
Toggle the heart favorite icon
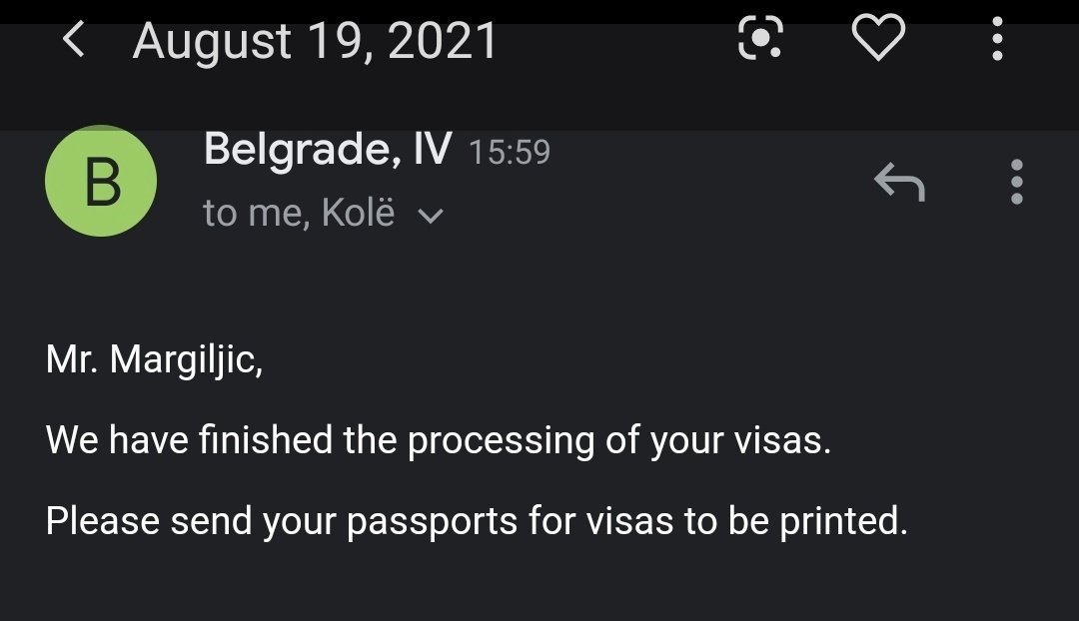[x=878, y=37]
